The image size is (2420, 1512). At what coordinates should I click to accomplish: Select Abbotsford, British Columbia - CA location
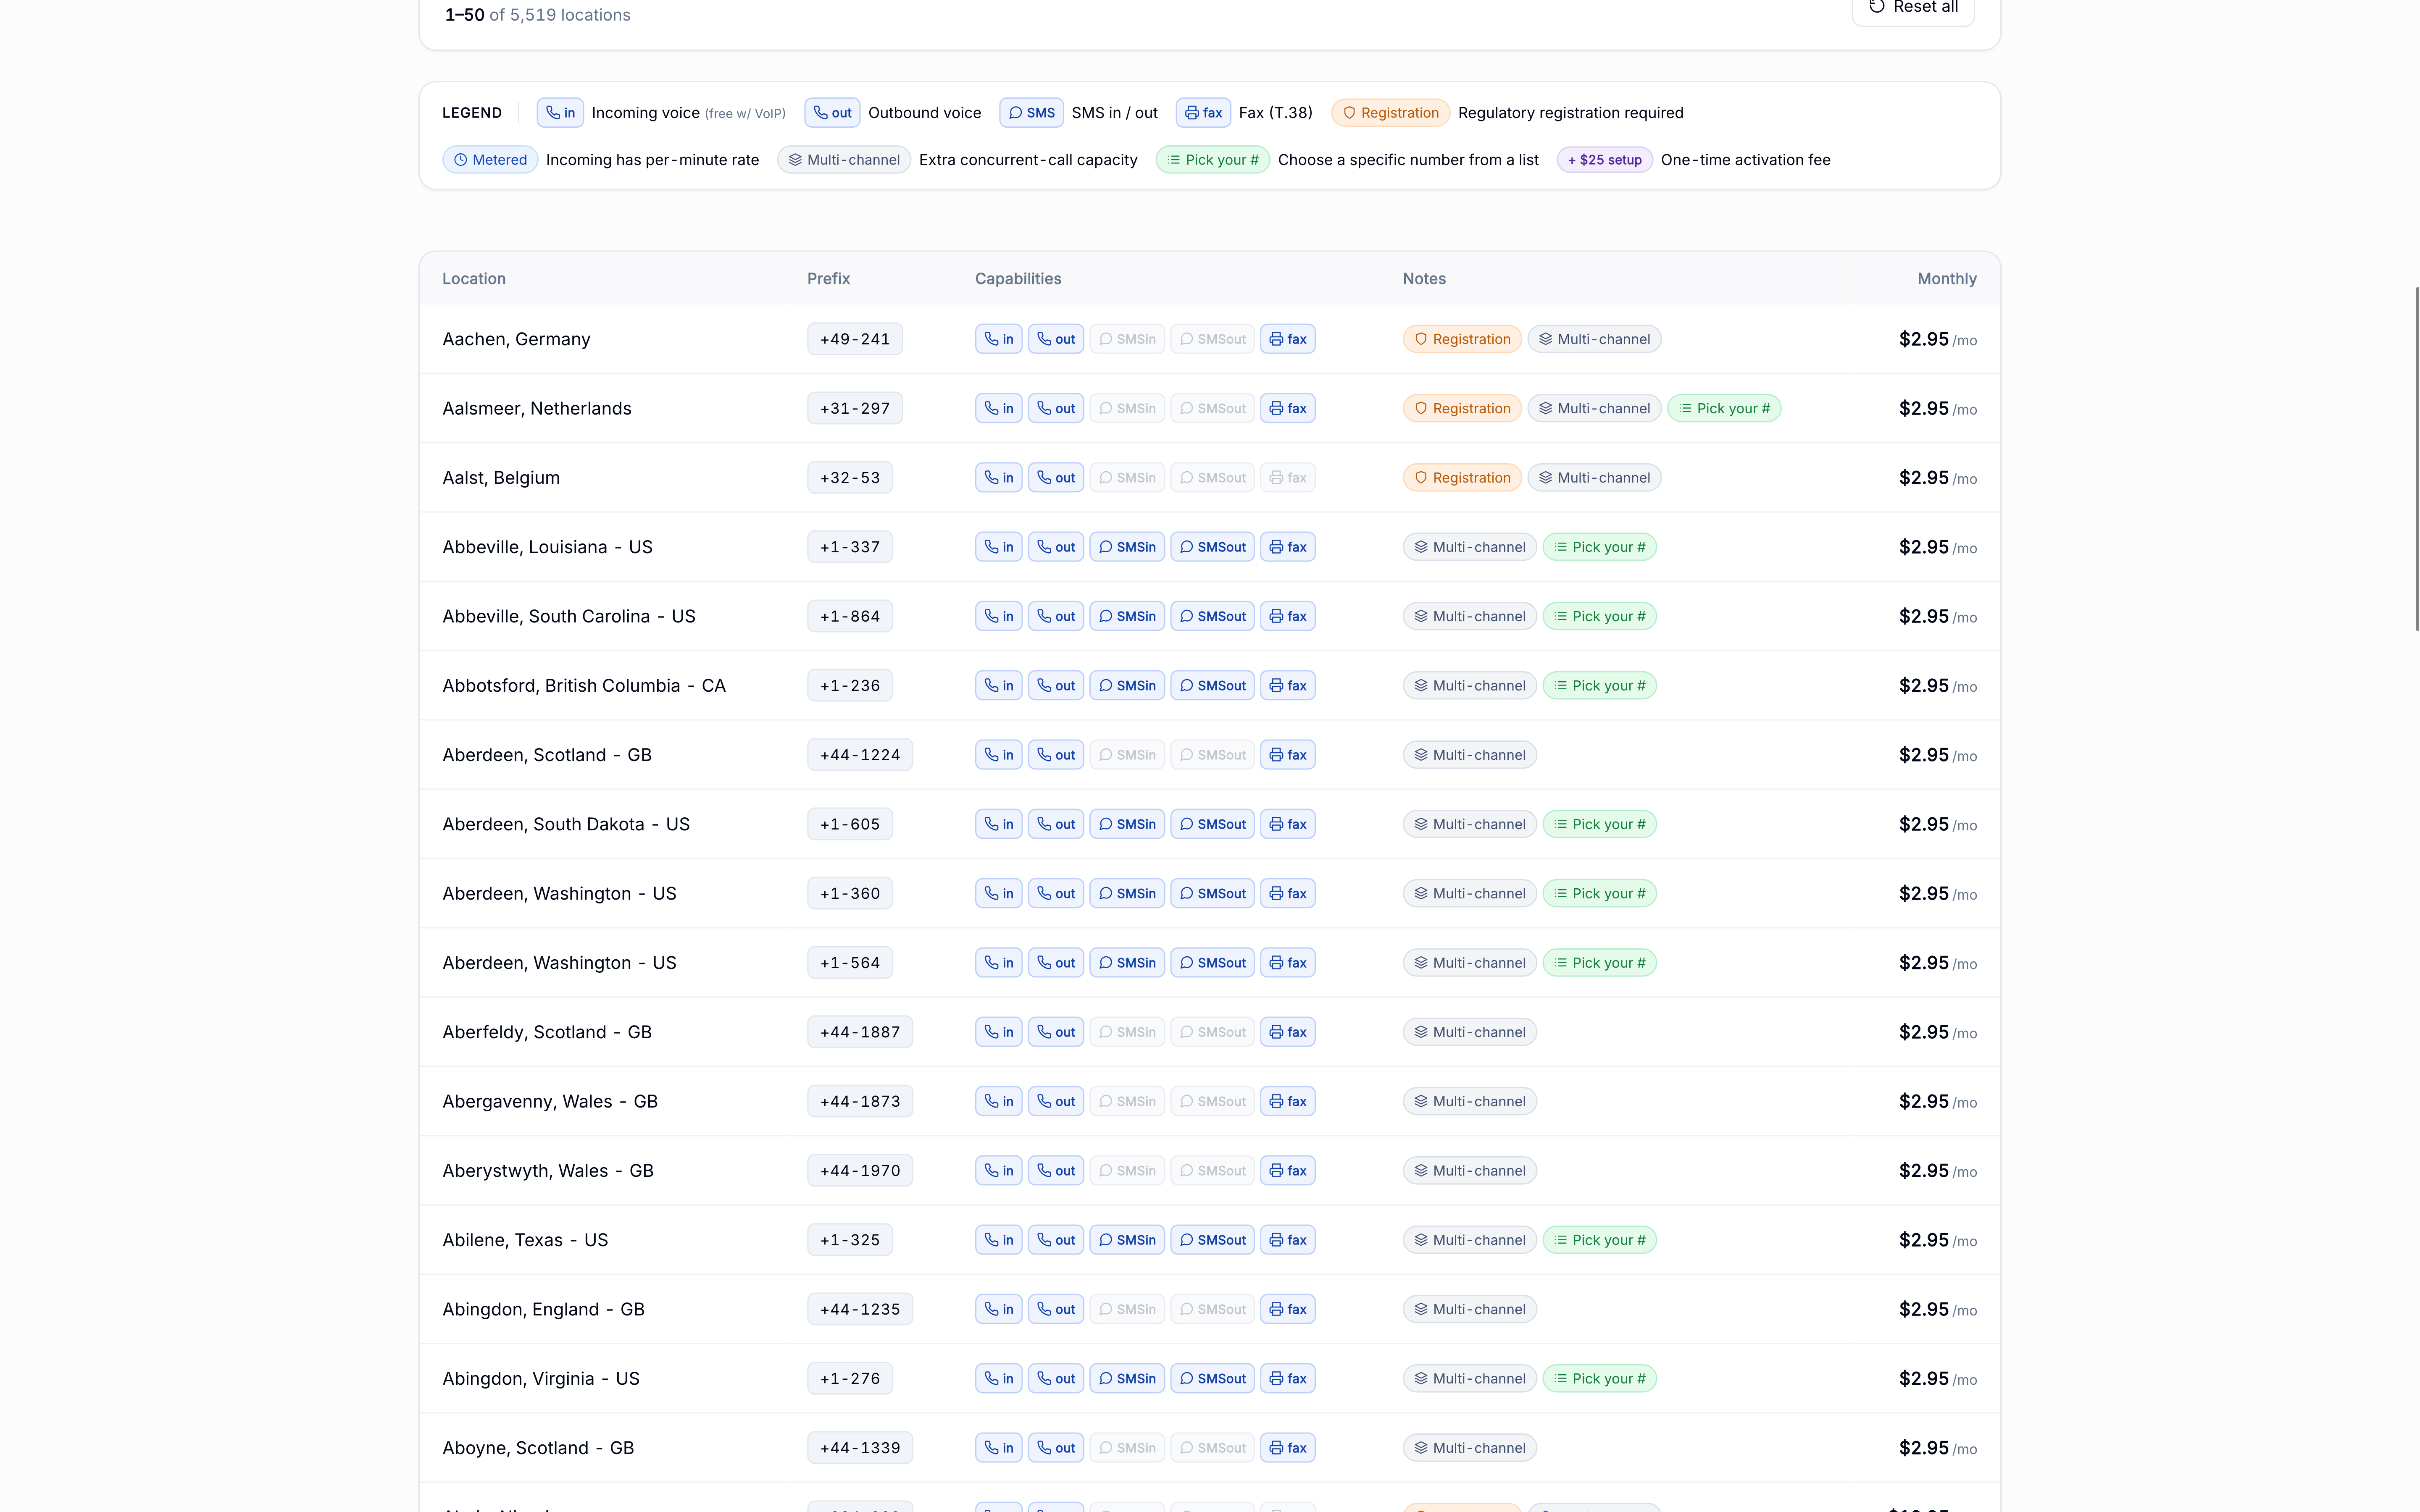tap(584, 686)
